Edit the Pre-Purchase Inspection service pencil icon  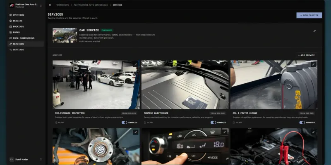[136, 64]
